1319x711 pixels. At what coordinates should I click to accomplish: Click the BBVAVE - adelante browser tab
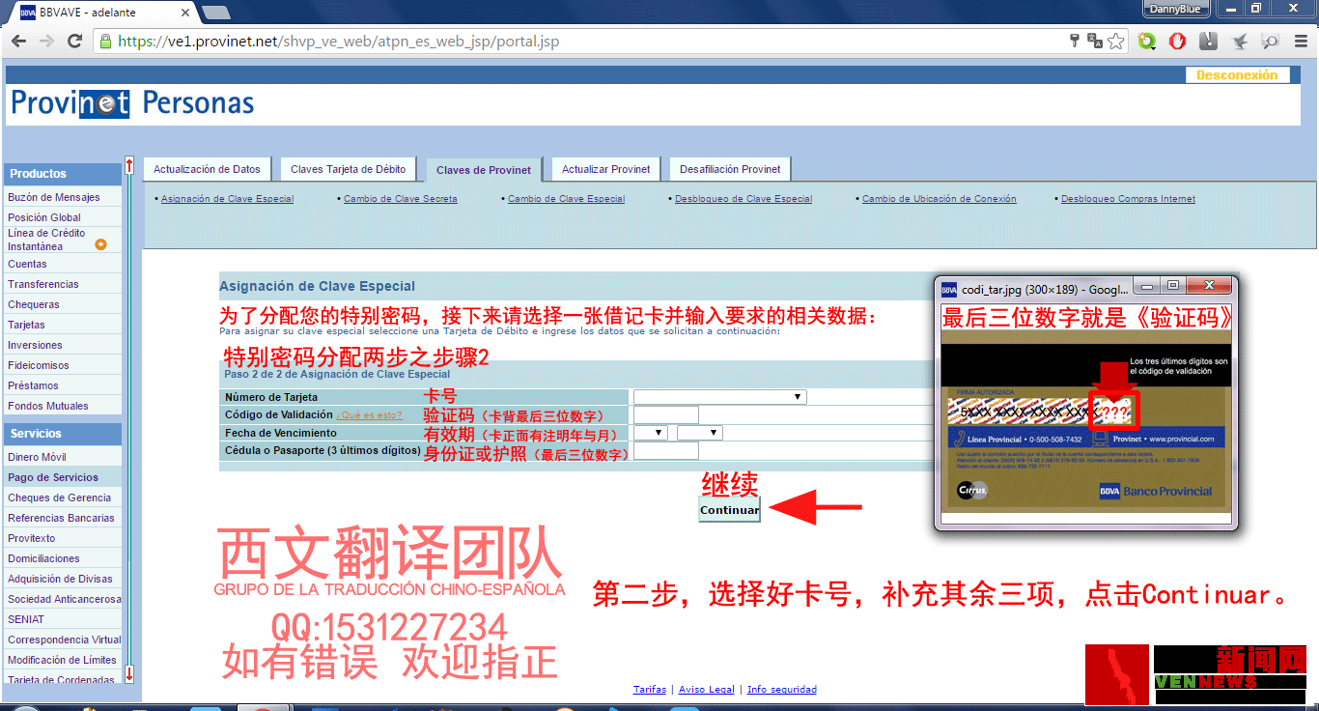[101, 13]
